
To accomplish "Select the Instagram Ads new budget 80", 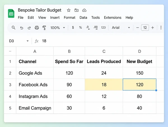I will coord(139,96).
